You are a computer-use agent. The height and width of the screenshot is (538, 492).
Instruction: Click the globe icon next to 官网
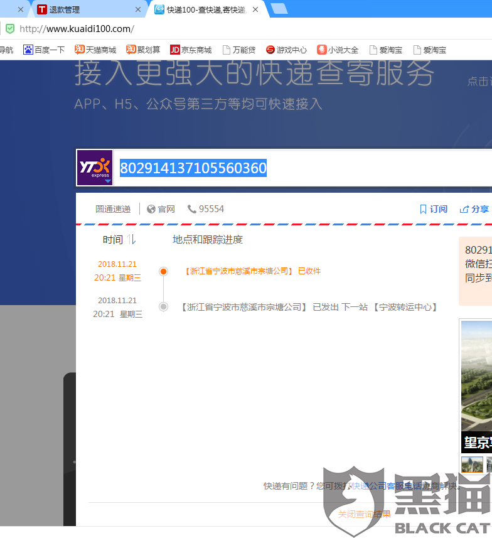(151, 209)
